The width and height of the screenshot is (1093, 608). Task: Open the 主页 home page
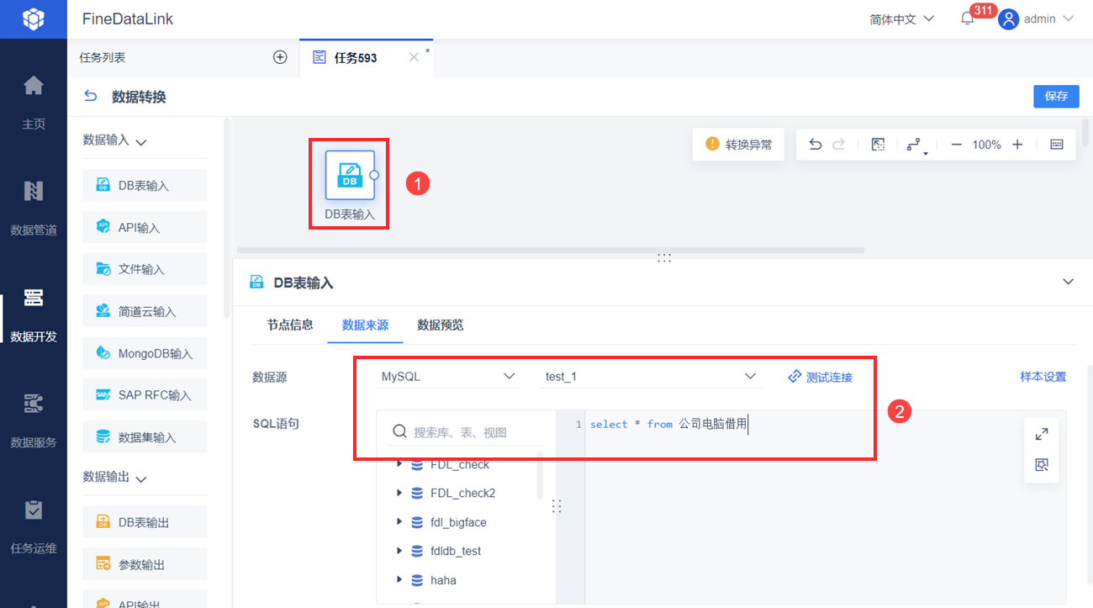pos(34,103)
